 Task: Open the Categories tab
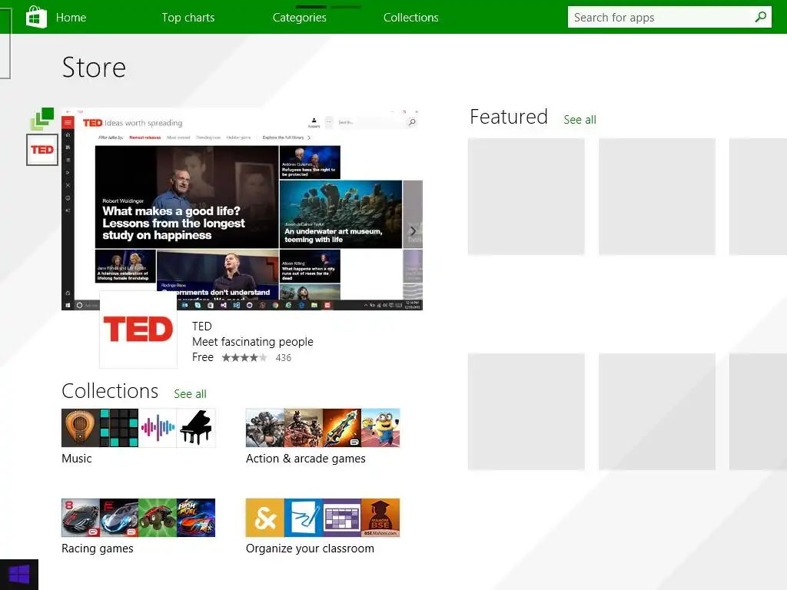click(x=299, y=18)
